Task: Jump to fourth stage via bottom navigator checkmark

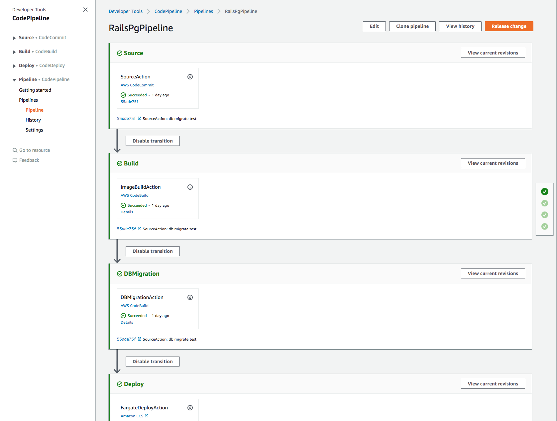Action: point(545,226)
